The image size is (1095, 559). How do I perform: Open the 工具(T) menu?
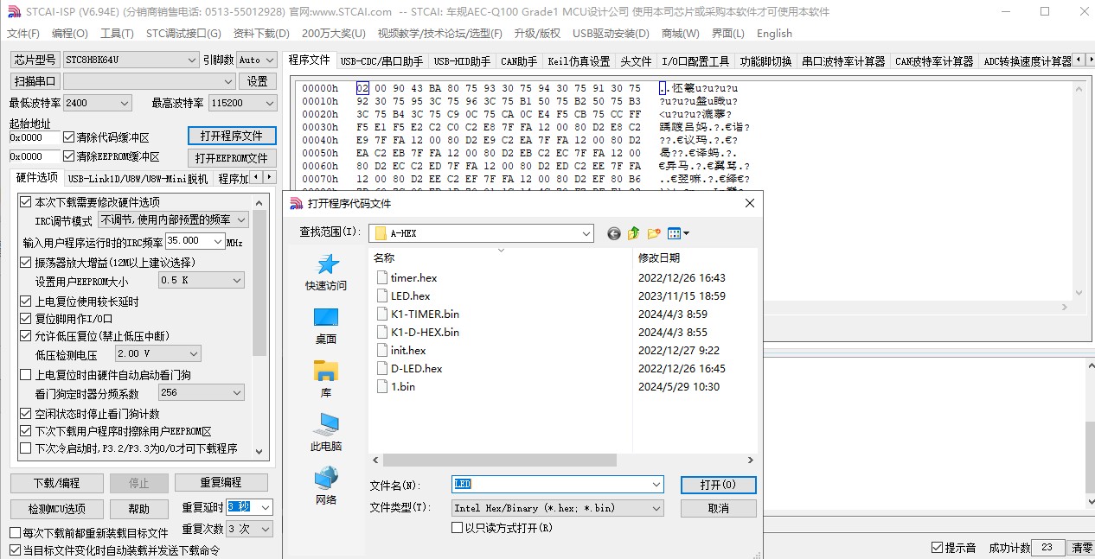(x=117, y=33)
